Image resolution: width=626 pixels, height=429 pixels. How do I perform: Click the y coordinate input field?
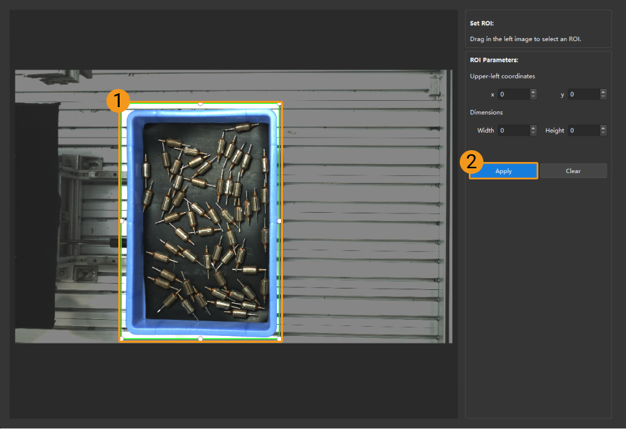coord(583,94)
